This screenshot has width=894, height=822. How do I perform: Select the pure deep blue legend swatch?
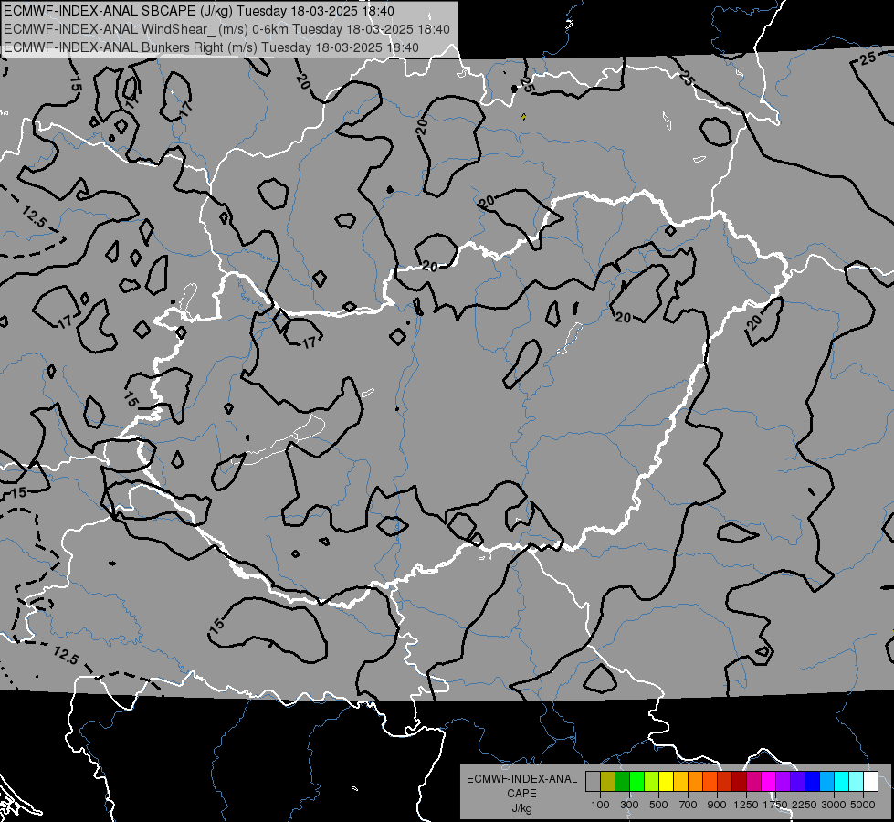point(813,782)
